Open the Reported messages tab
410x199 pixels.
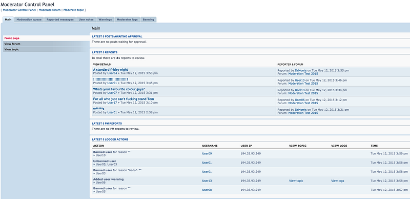click(60, 19)
